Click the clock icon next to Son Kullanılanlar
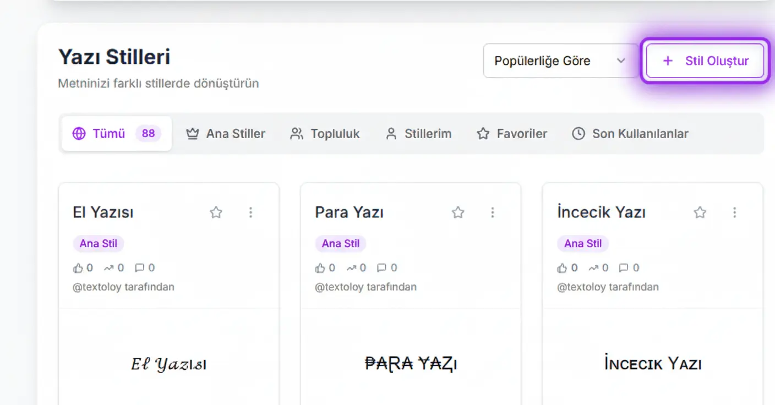775x405 pixels. [x=578, y=133]
